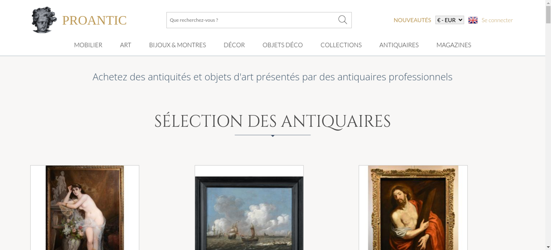Click Se connecter to log in
This screenshot has height=250, width=551.
497,20
